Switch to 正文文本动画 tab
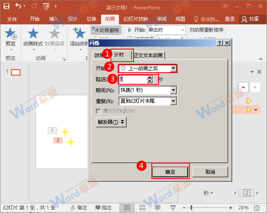The image size is (267, 213). [x=149, y=56]
